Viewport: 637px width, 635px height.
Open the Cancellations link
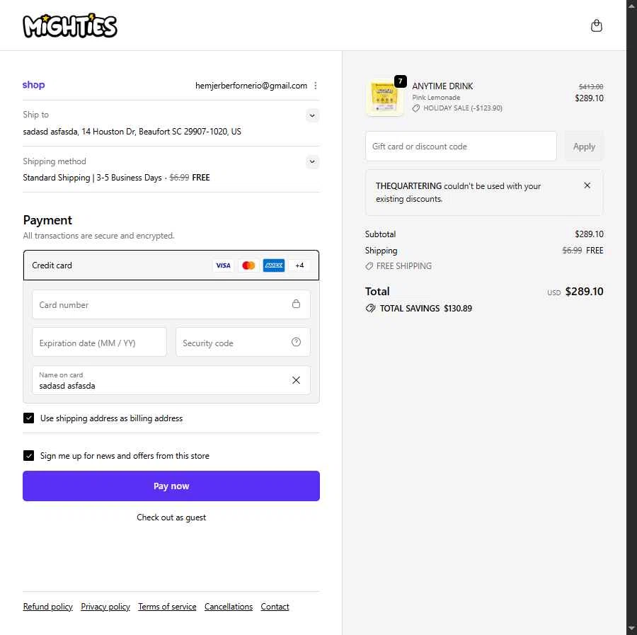[229, 607]
